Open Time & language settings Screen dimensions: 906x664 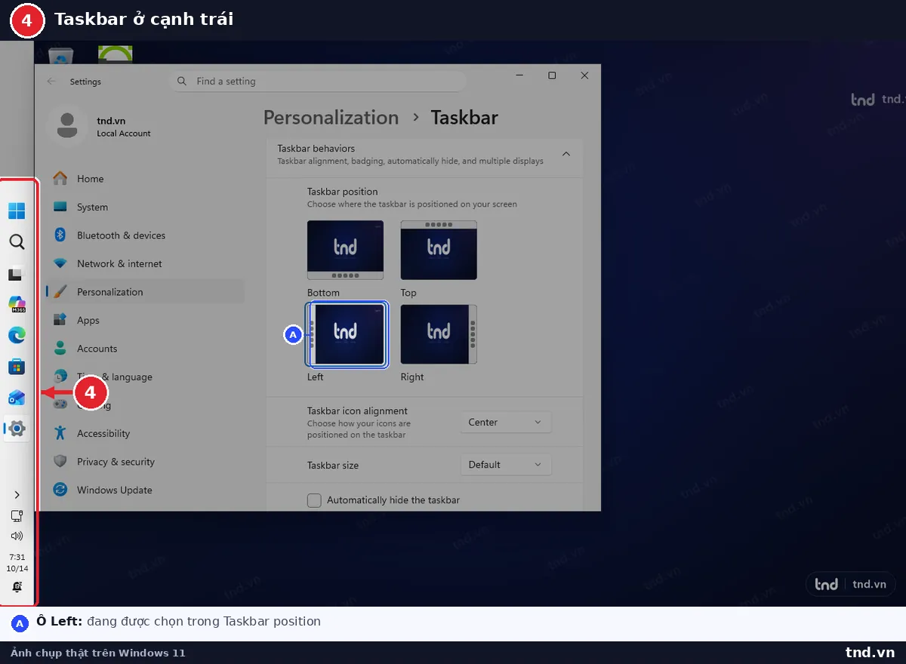[x=145, y=377]
